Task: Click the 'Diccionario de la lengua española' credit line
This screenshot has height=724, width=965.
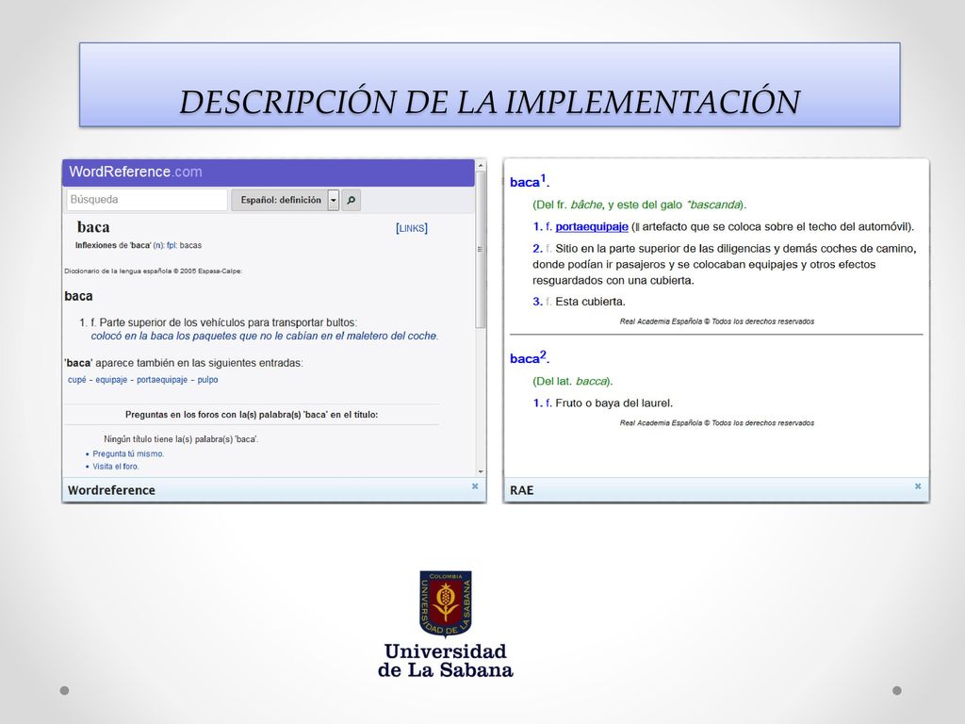Action: click(x=154, y=271)
